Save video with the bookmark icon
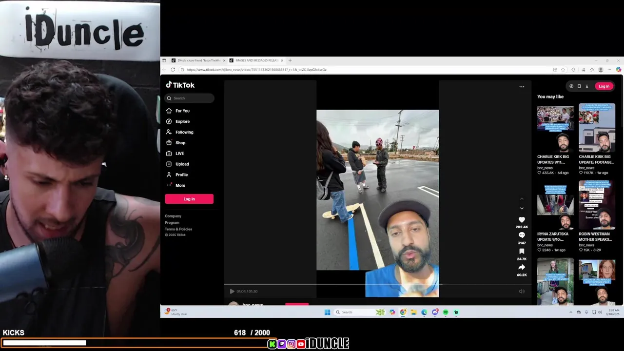Image resolution: width=624 pixels, height=351 pixels. (x=522, y=252)
